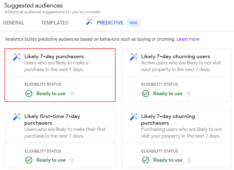Click green checkmark on Likely 7-day purchasers card
234x170 pixels.
pos(29,94)
